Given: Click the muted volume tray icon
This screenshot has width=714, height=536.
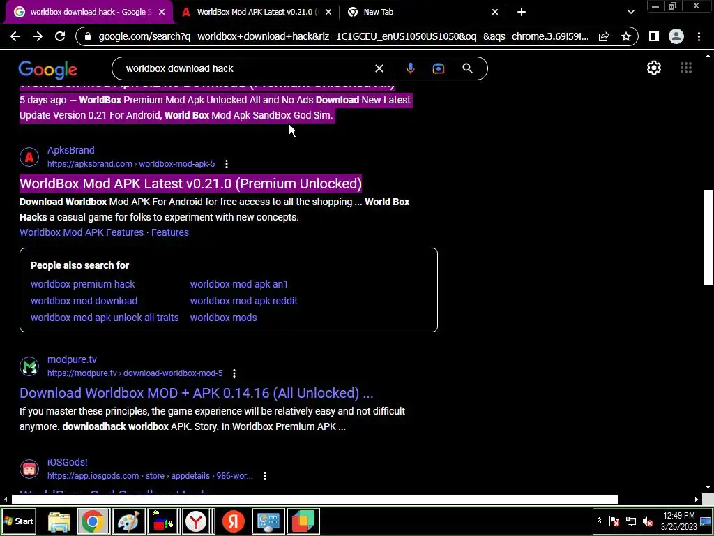Looking at the screenshot, I should tap(647, 521).
